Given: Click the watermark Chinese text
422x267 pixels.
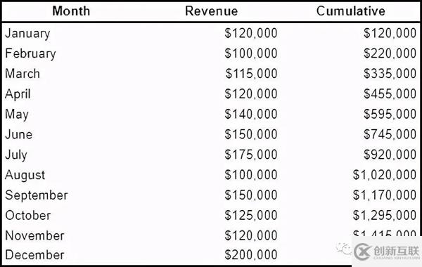Looking at the screenshot, I should tap(396, 251).
